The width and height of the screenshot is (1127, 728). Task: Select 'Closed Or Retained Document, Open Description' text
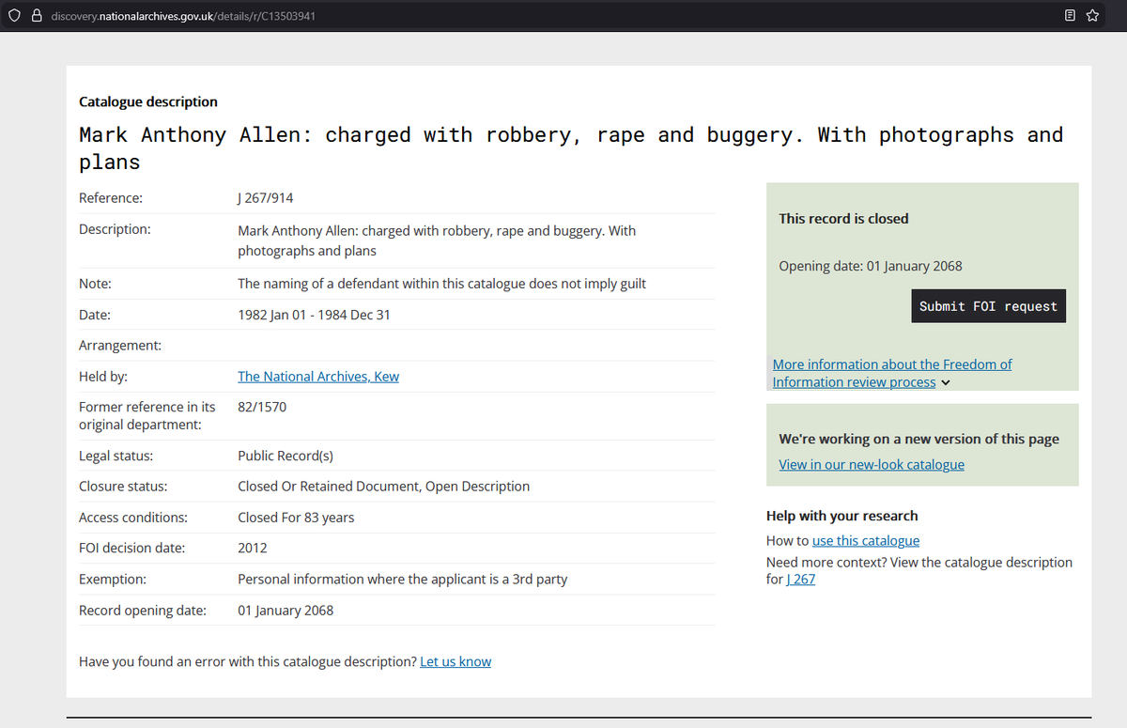pos(384,486)
